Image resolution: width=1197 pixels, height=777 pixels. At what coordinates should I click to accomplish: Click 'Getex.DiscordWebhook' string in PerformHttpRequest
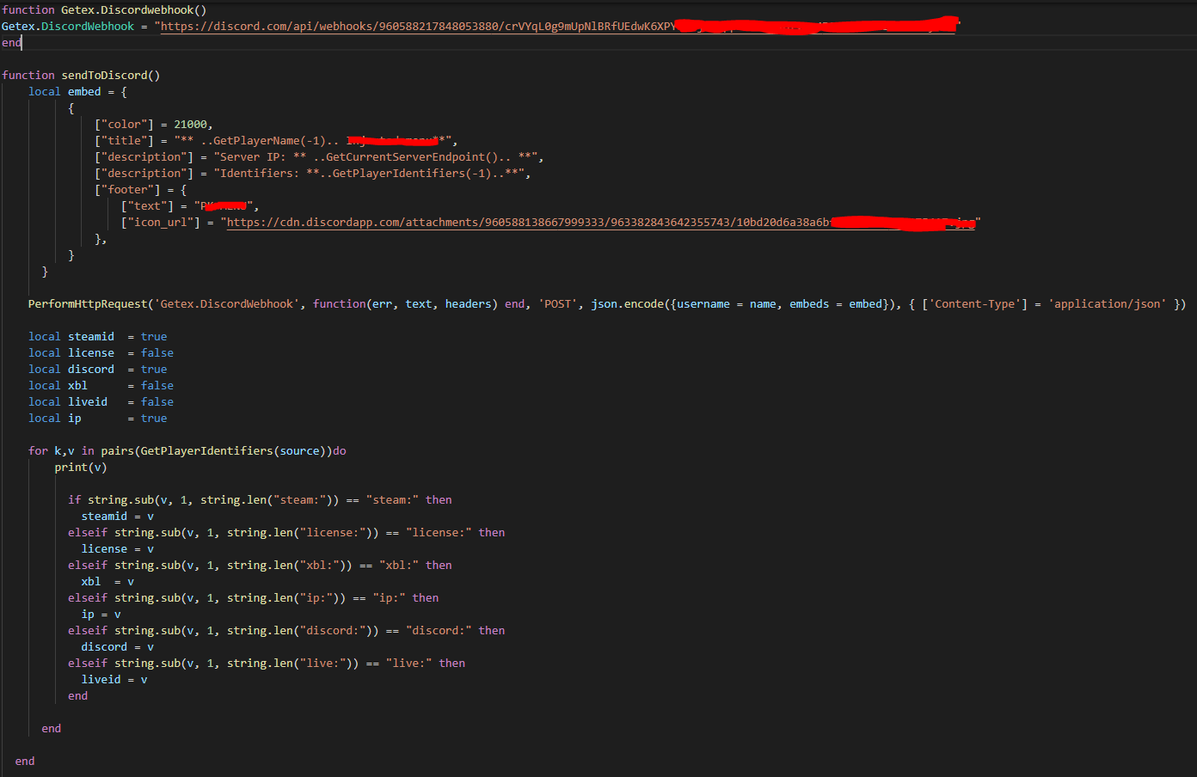click(x=227, y=304)
